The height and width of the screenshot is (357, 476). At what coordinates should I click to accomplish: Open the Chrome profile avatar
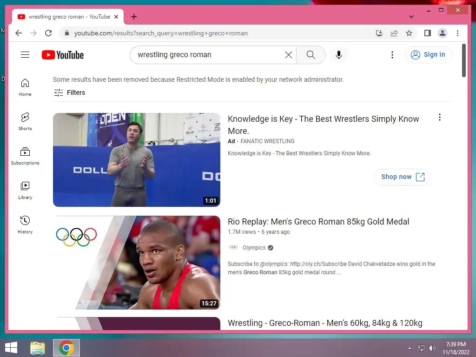tap(443, 33)
